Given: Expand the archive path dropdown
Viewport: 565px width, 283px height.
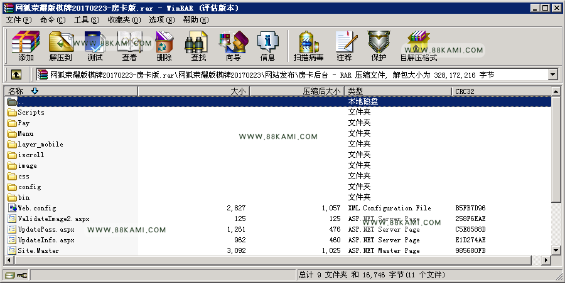Looking at the screenshot, I should pyautogui.click(x=552, y=75).
